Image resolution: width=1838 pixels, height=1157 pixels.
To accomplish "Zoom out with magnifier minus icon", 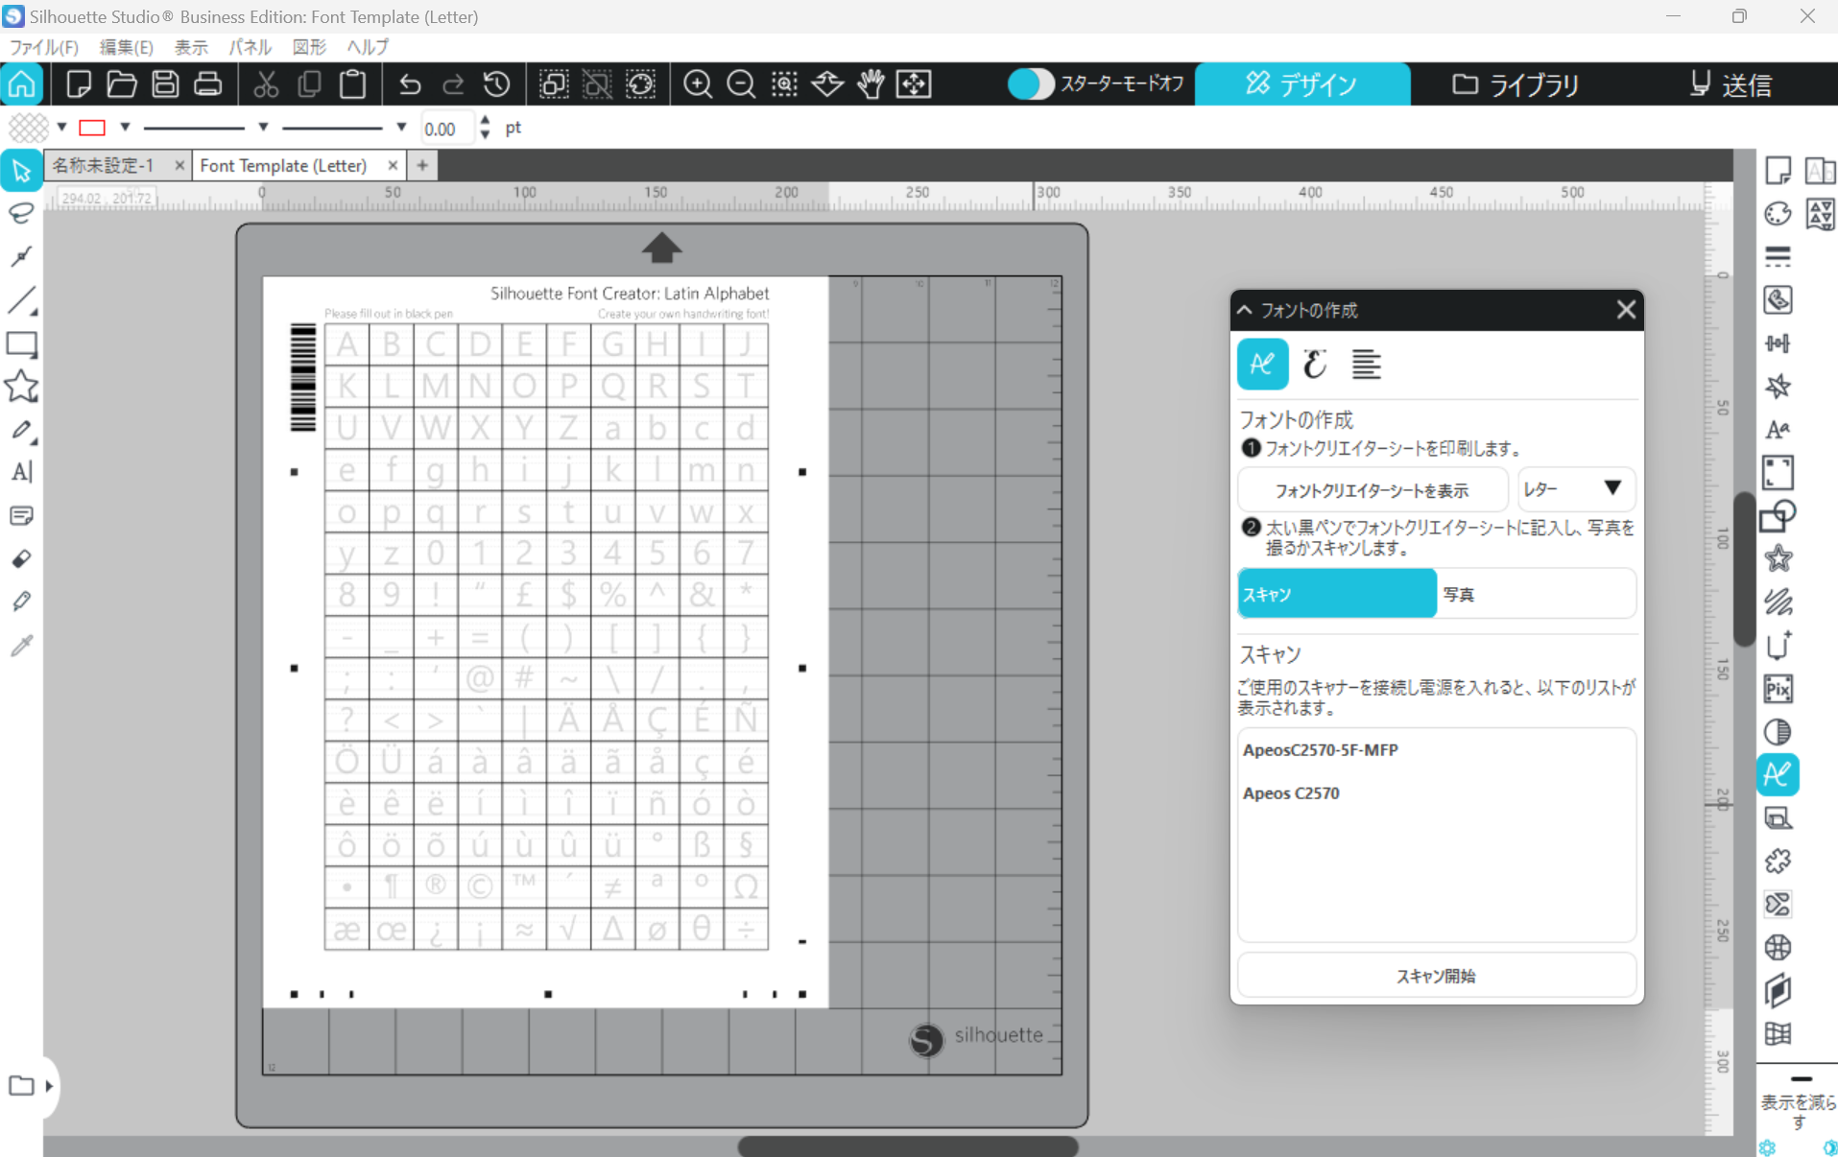I will [x=741, y=84].
